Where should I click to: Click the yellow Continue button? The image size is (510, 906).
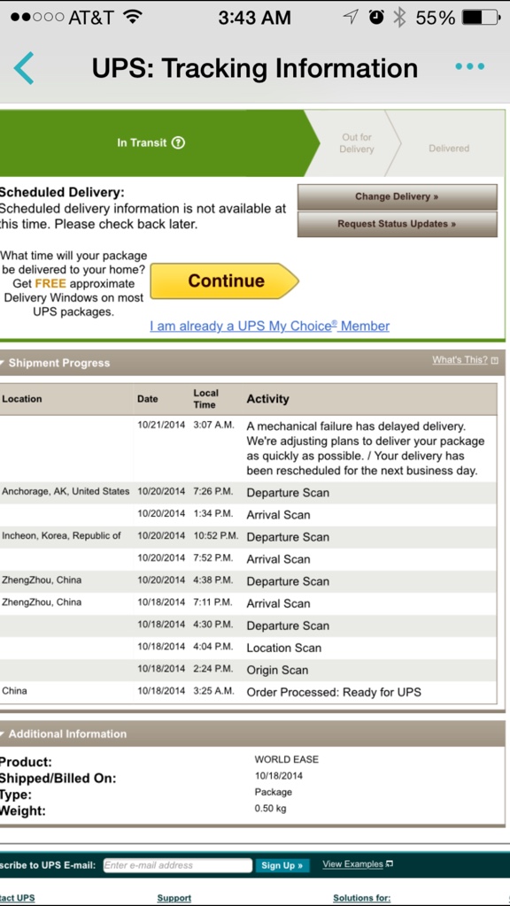[x=224, y=280]
